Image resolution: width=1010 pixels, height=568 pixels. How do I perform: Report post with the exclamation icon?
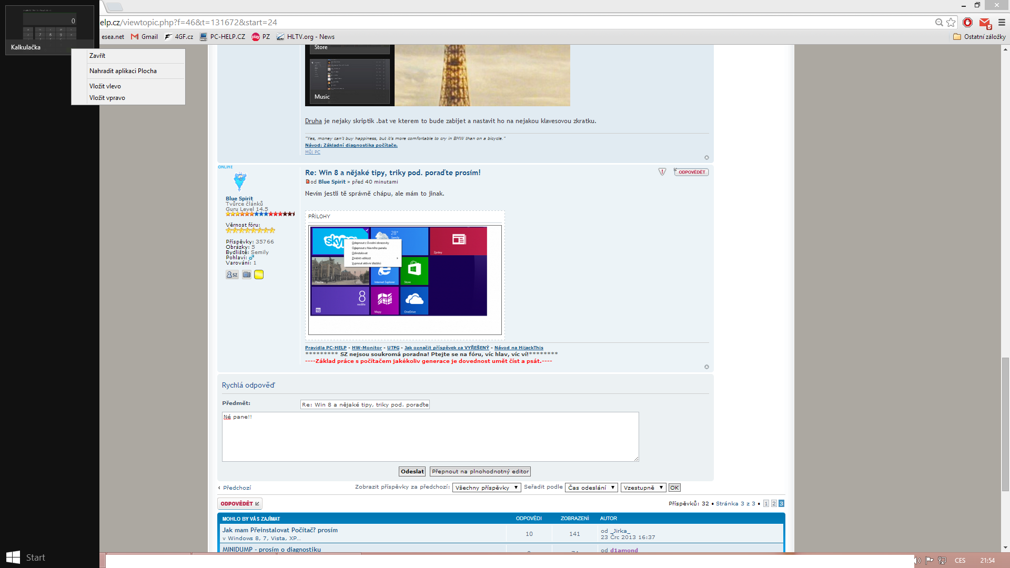(x=662, y=172)
